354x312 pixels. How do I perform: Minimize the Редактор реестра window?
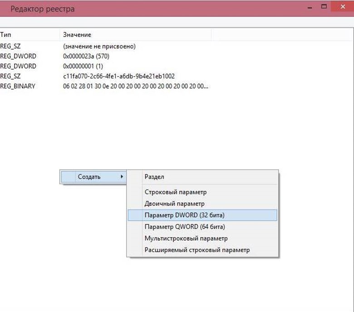point(309,8)
